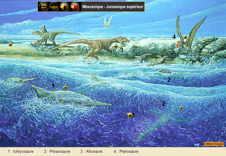226x156 pixels.
Task: Click the yellow hotspot near the underwater Plésiosaure
Action: 181,108
